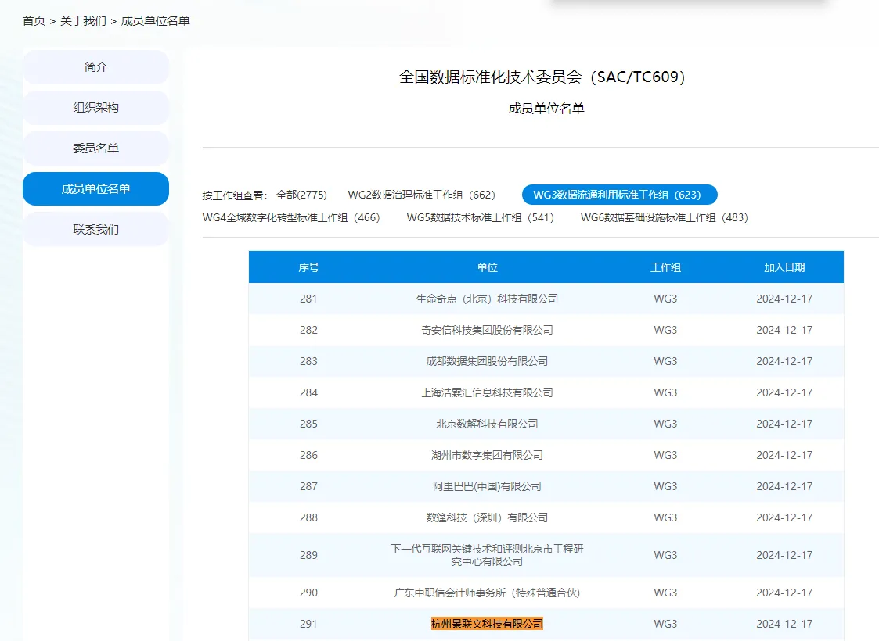Screen dimensions: 879x641
Task: Open 关于我们 in the breadcrumb
Action: (x=83, y=21)
